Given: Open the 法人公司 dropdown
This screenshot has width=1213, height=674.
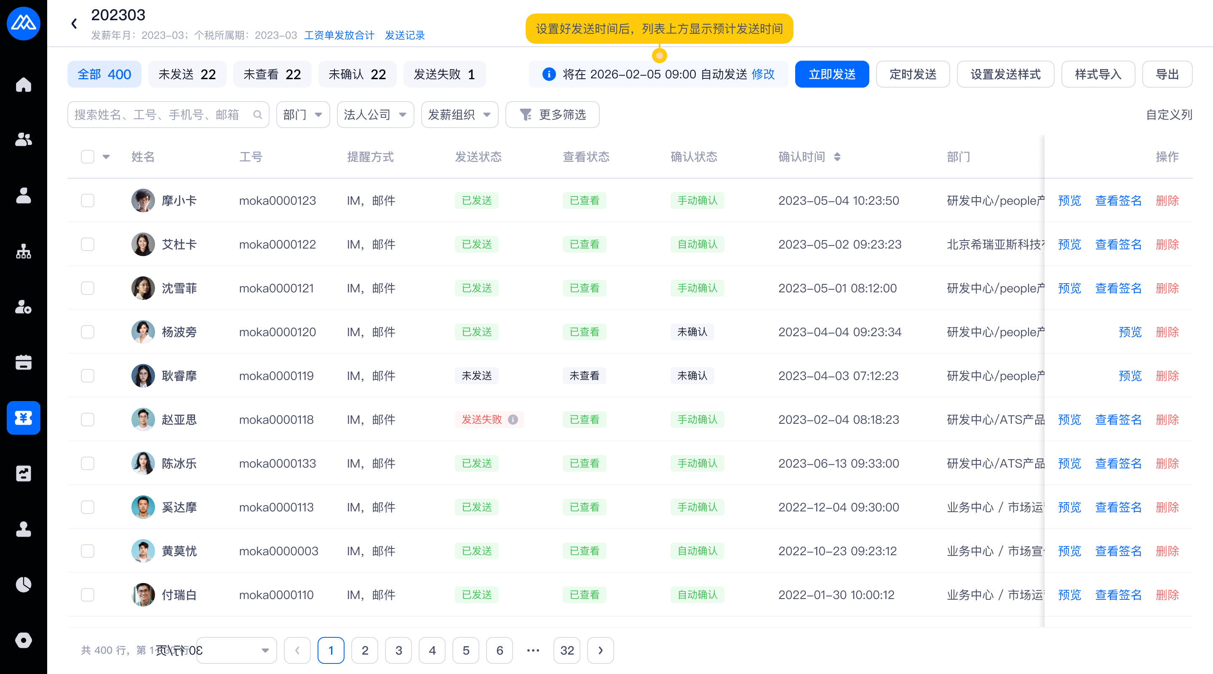Looking at the screenshot, I should [375, 115].
